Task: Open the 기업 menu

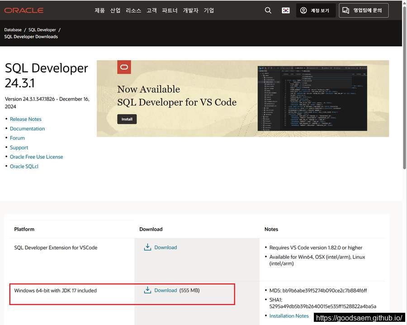Action: 208,10
